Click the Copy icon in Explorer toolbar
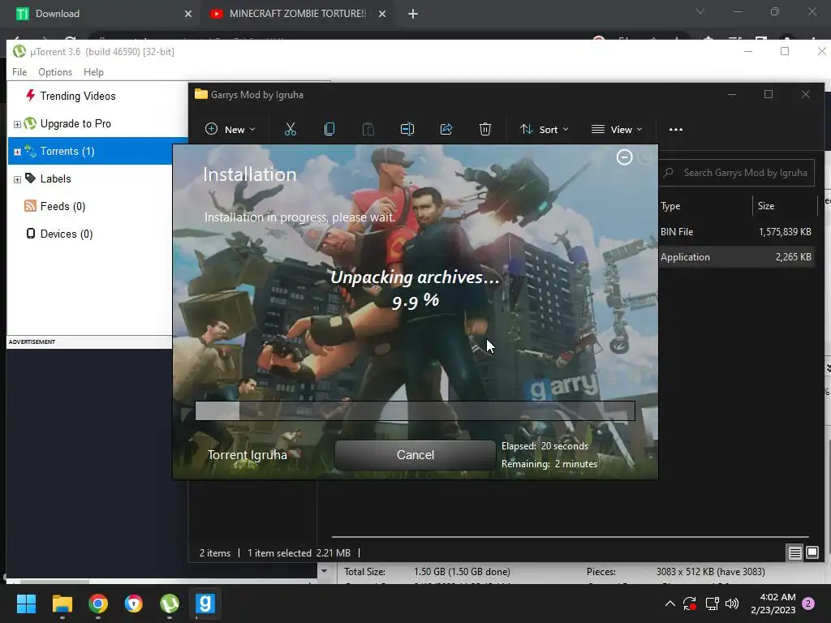The height and width of the screenshot is (623, 831). (x=329, y=129)
